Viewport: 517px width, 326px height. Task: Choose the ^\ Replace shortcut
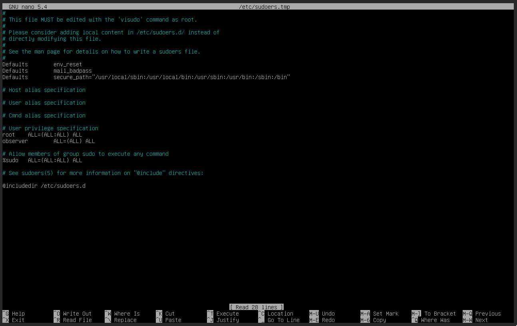click(x=121, y=320)
